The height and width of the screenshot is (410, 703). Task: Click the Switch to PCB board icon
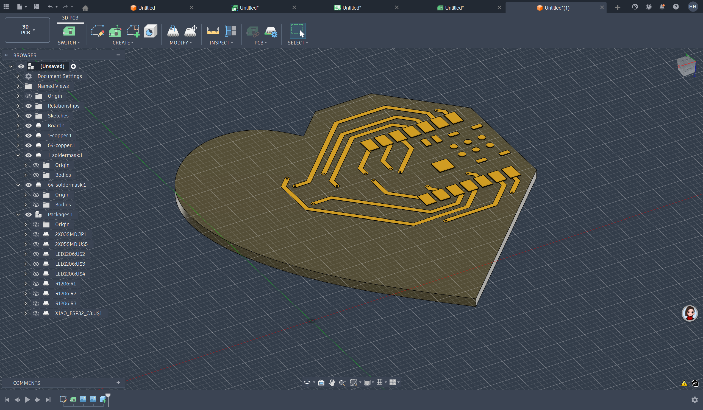coord(69,31)
